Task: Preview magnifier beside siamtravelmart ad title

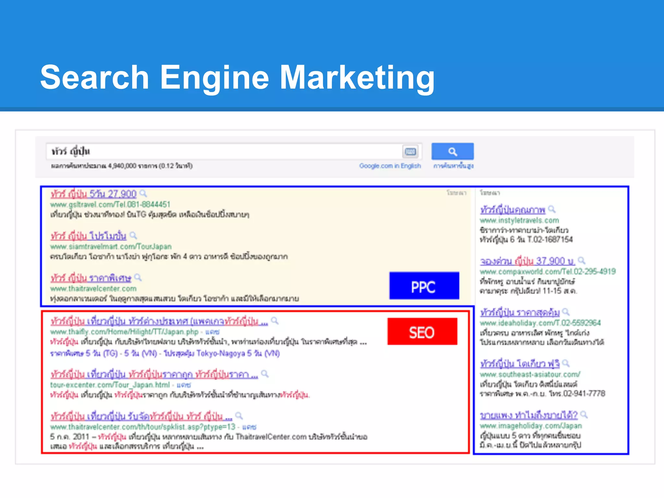Action: click(x=133, y=235)
